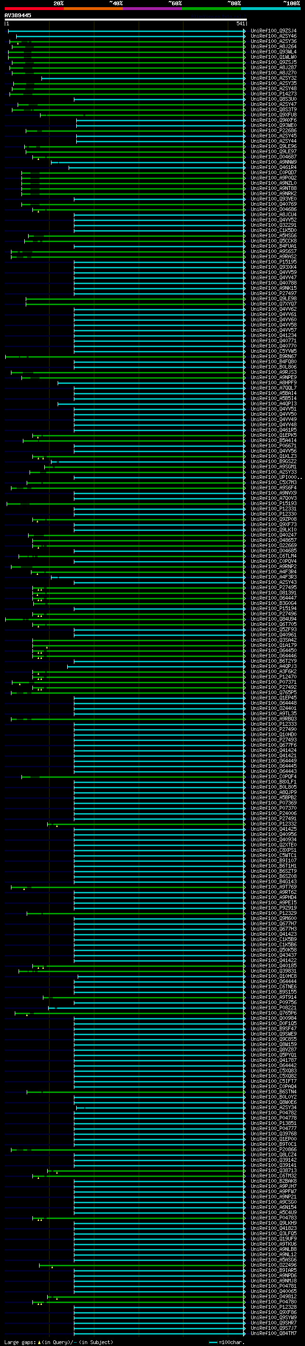Open hit UniRef100_Q3LFQ5
This screenshot has height=1346, width=305.
pyautogui.click(x=273, y=1234)
